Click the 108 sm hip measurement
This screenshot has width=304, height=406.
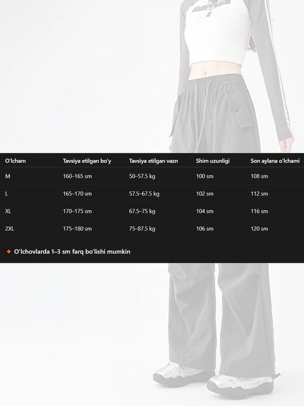pos(260,176)
